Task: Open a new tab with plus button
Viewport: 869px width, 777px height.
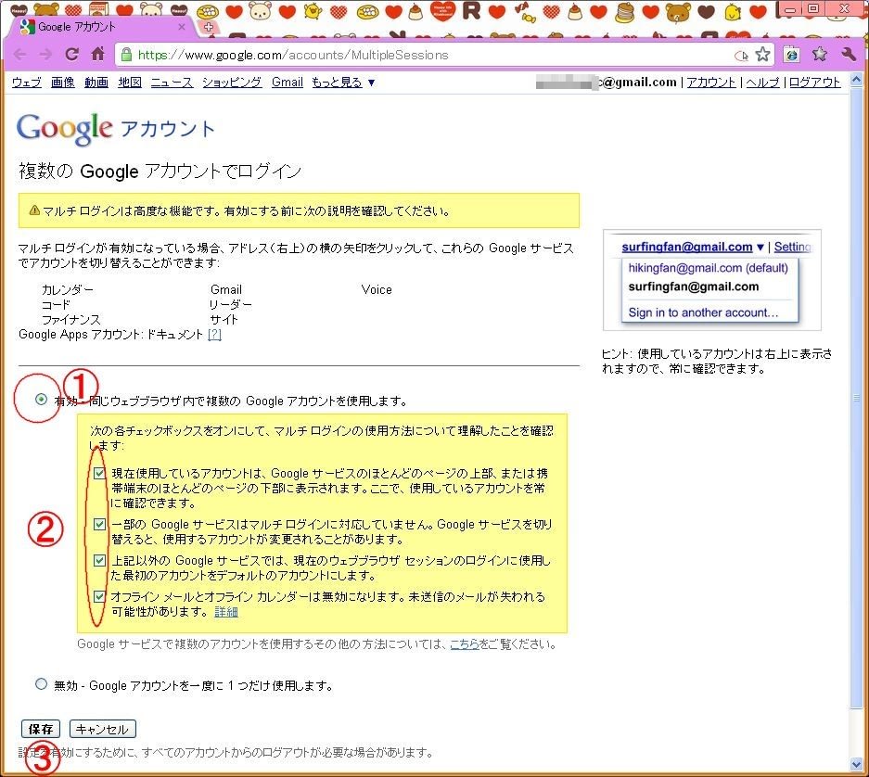Action: coord(208,27)
